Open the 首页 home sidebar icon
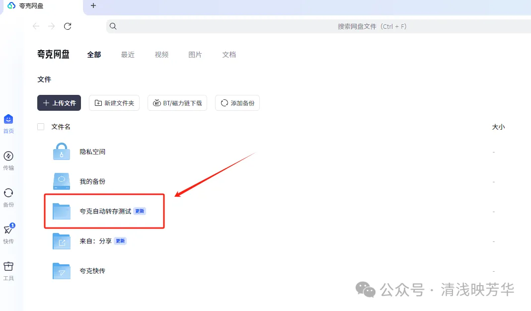 point(8,119)
